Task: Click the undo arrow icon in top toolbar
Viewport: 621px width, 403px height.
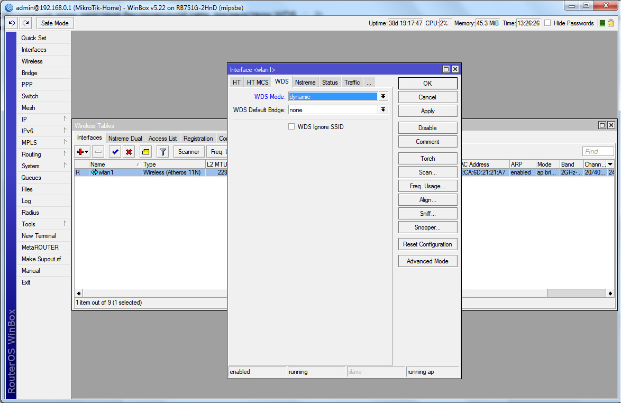Action: coord(11,23)
